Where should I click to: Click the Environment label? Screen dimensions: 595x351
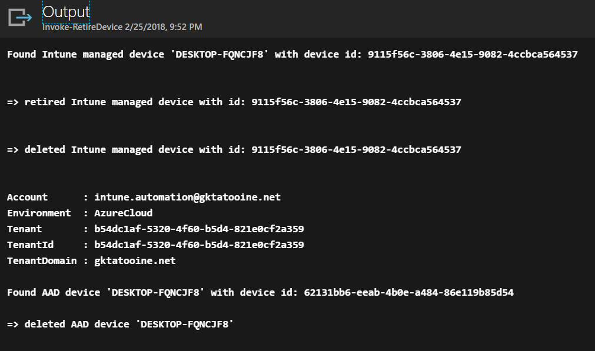tap(39, 213)
